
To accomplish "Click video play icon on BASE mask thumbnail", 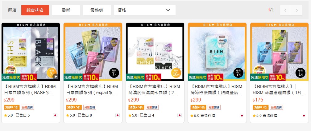I will pyautogui.click(x=56, y=76).
